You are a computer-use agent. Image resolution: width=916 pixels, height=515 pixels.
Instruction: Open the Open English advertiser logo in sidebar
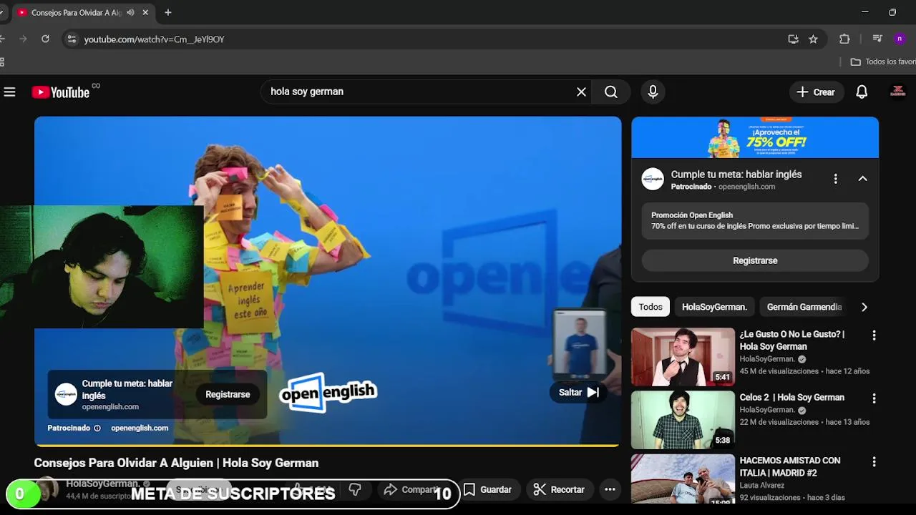point(653,179)
